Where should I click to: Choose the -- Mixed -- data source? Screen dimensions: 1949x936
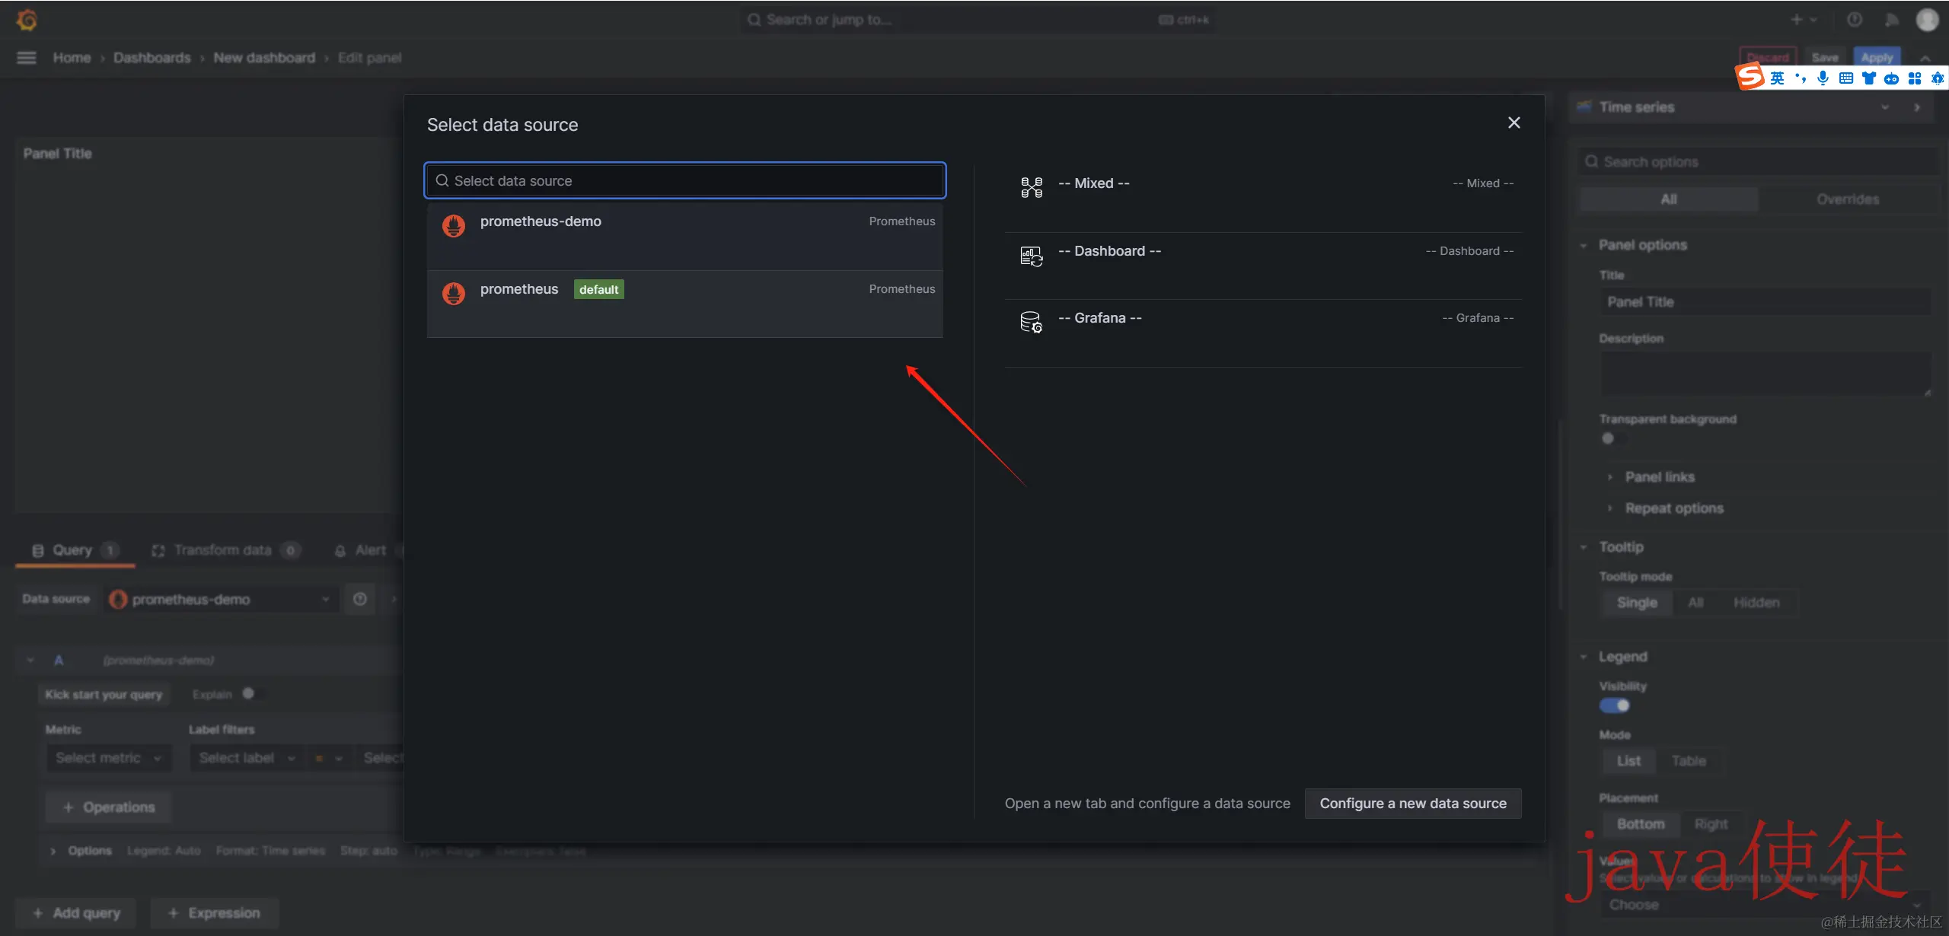(x=1264, y=199)
